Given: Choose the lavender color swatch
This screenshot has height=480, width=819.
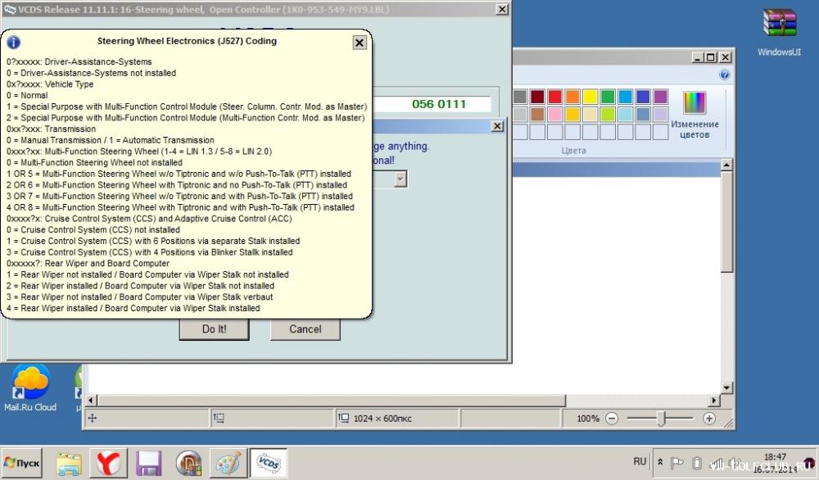Looking at the screenshot, I should click(660, 114).
